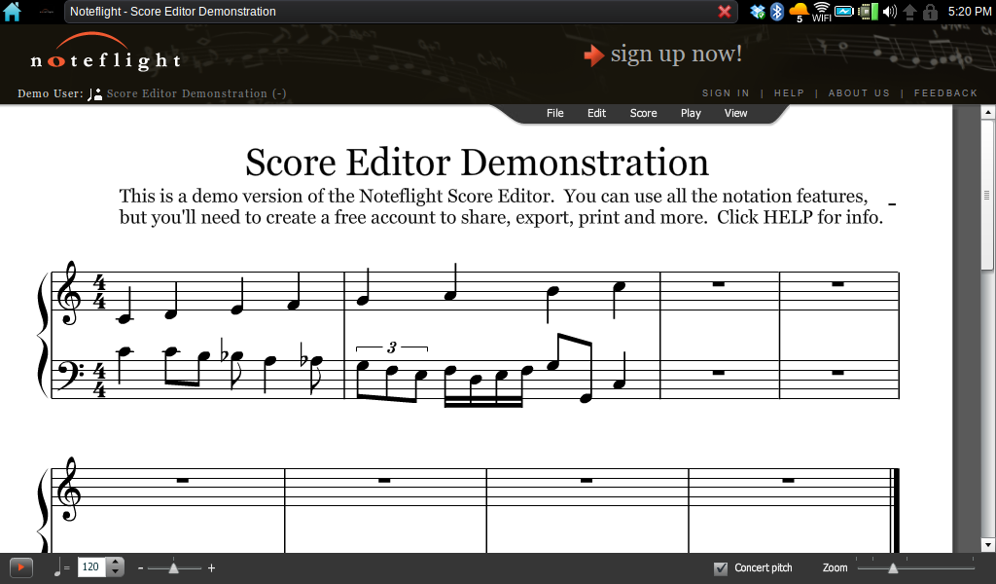Open the WiFi status icon
The height and width of the screenshot is (584, 996).
(x=821, y=12)
